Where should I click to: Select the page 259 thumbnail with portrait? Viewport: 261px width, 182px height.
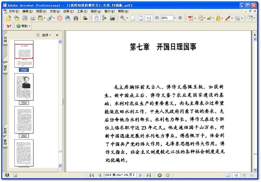coord(24,87)
